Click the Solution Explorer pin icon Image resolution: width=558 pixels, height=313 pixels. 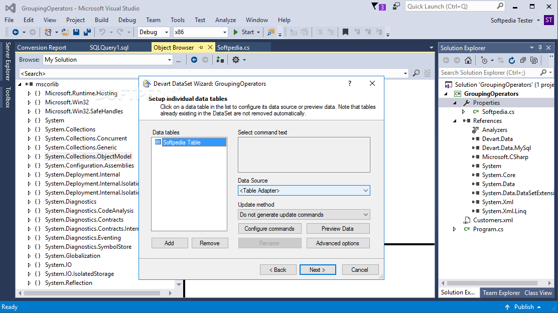(540, 48)
